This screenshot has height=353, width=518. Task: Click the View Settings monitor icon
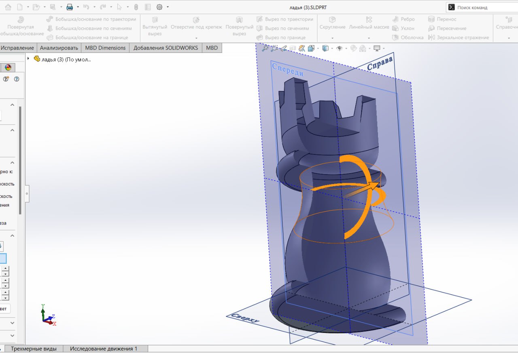[377, 48]
